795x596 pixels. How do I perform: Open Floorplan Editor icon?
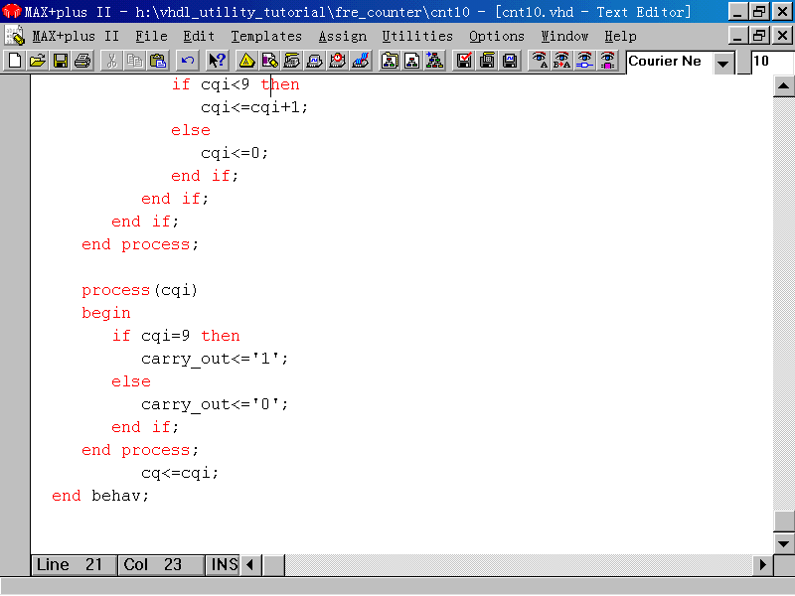click(x=269, y=61)
